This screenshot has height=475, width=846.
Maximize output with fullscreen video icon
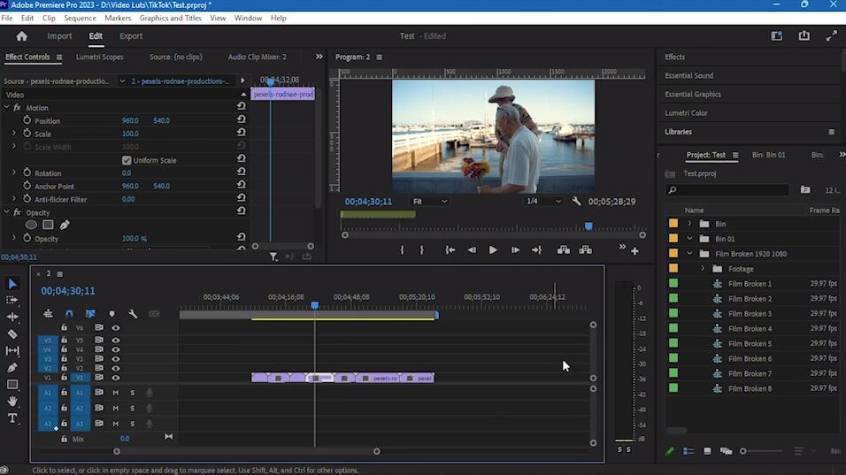pos(832,35)
